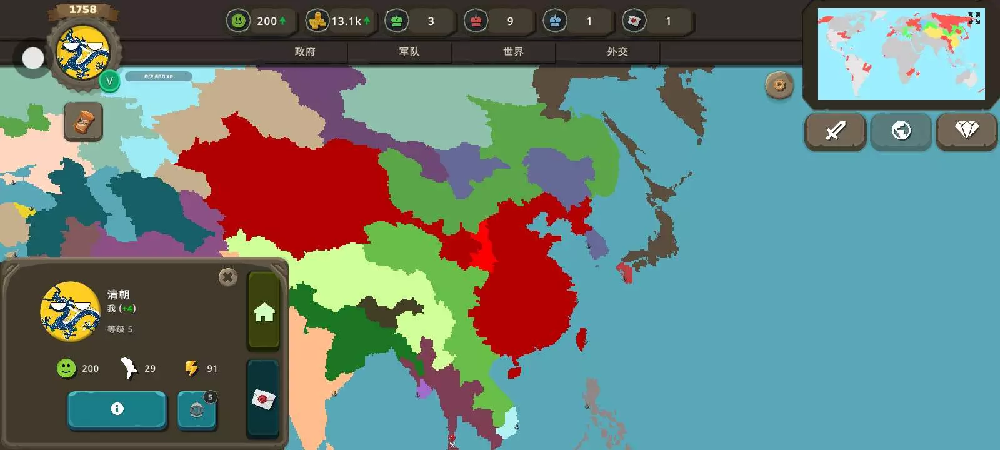Tap the house home button in panel
1000x450 pixels.
(x=264, y=311)
